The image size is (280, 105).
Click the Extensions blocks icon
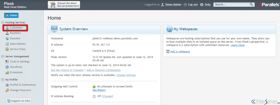7,73
